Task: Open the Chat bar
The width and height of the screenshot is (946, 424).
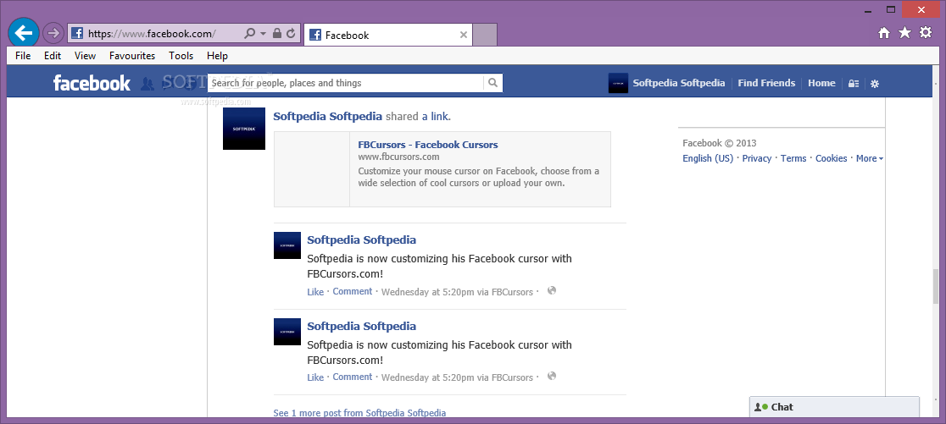Action: pyautogui.click(x=834, y=407)
